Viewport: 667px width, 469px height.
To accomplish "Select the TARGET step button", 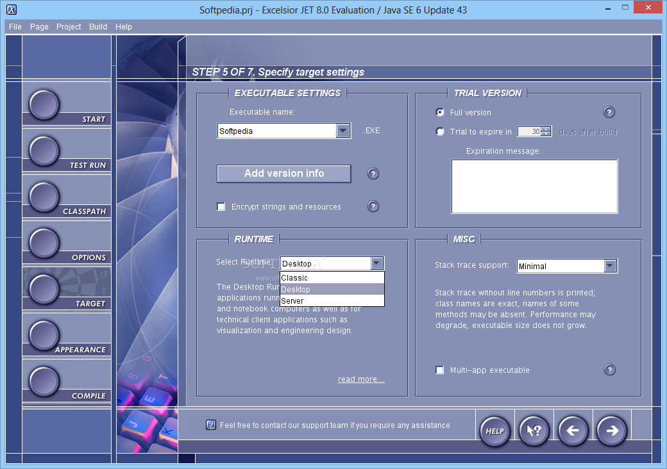I will tap(44, 290).
